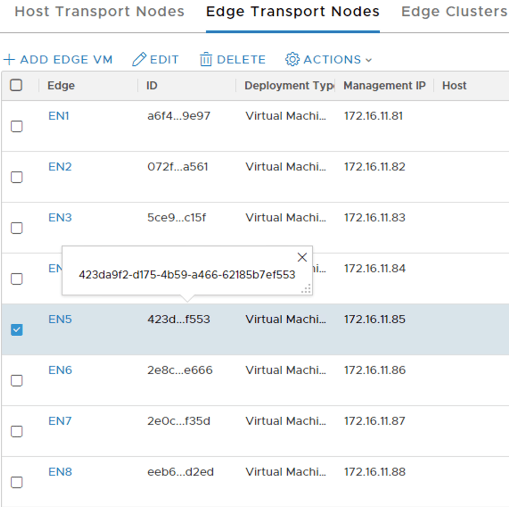Image resolution: width=509 pixels, height=507 pixels.
Task: Check the checkbox for row EN1
Action: pyautogui.click(x=16, y=127)
